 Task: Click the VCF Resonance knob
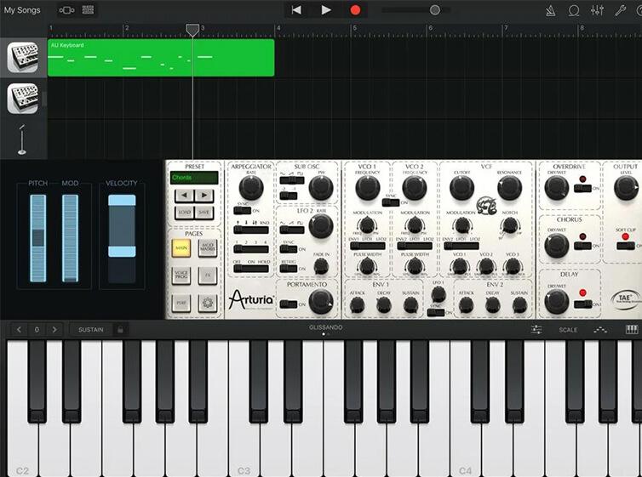tap(509, 188)
